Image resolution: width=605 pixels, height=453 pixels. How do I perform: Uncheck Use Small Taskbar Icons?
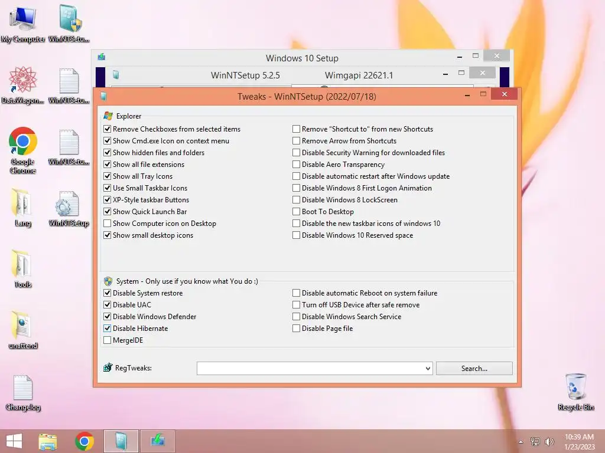click(108, 188)
